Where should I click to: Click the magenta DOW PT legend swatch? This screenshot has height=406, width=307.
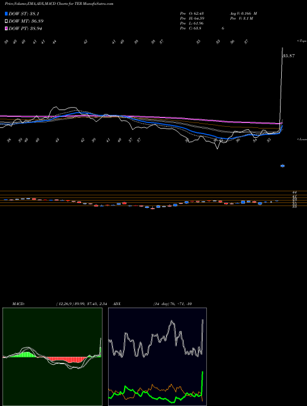6,28
